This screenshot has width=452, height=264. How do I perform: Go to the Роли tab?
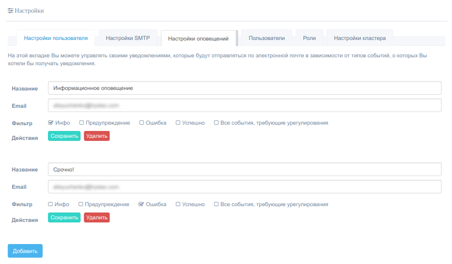tap(309, 38)
